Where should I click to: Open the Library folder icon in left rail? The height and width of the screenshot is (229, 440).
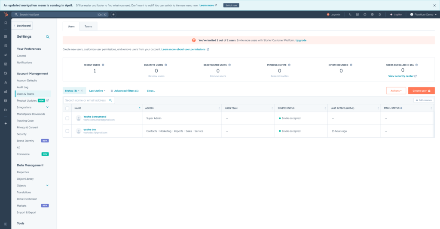click(x=6, y=110)
